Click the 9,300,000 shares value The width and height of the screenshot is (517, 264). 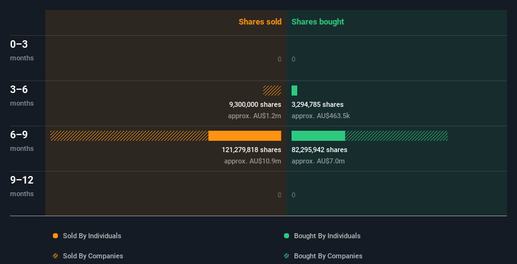255,104
